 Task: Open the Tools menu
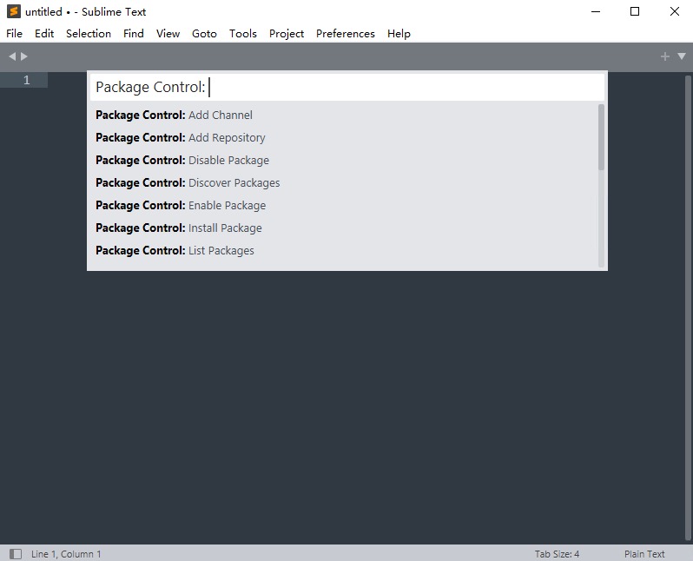coord(242,34)
